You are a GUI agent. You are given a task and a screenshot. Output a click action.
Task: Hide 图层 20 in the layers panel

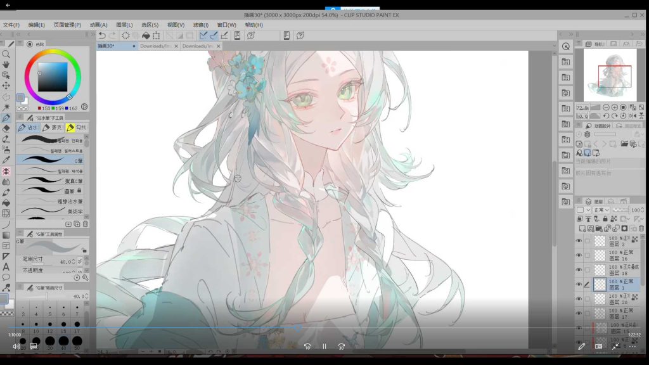coord(579,298)
